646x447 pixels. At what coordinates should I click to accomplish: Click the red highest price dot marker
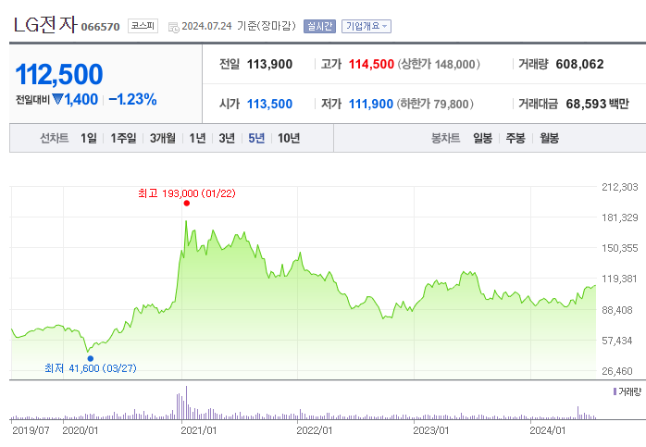[187, 203]
